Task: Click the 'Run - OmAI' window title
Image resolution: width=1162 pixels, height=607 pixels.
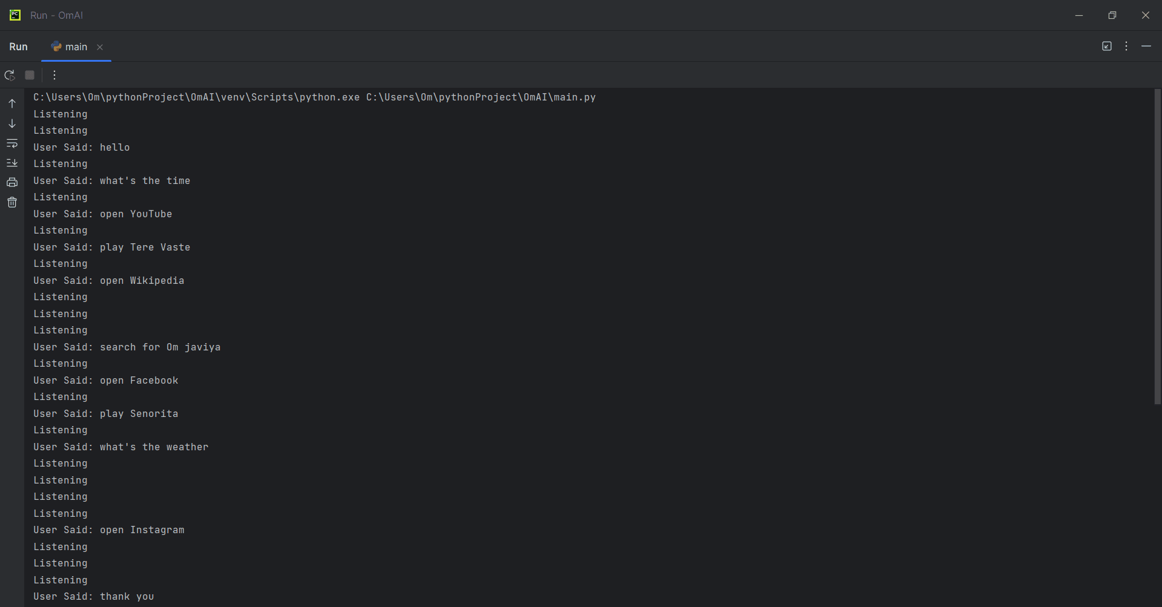Action: [57, 15]
